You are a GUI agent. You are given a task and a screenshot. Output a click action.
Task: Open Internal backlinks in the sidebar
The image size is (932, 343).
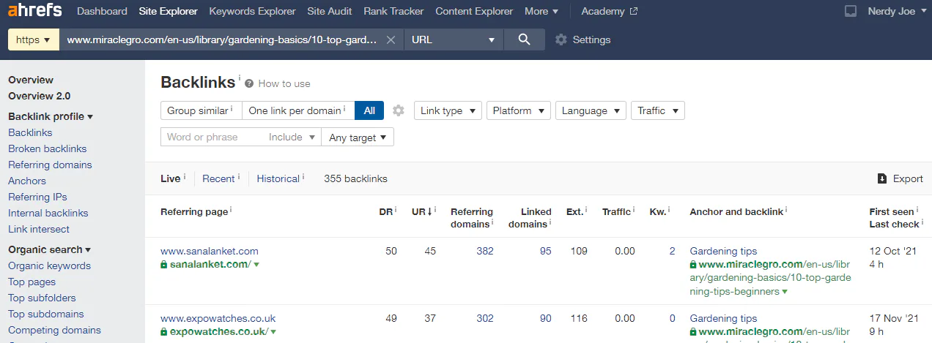(48, 213)
